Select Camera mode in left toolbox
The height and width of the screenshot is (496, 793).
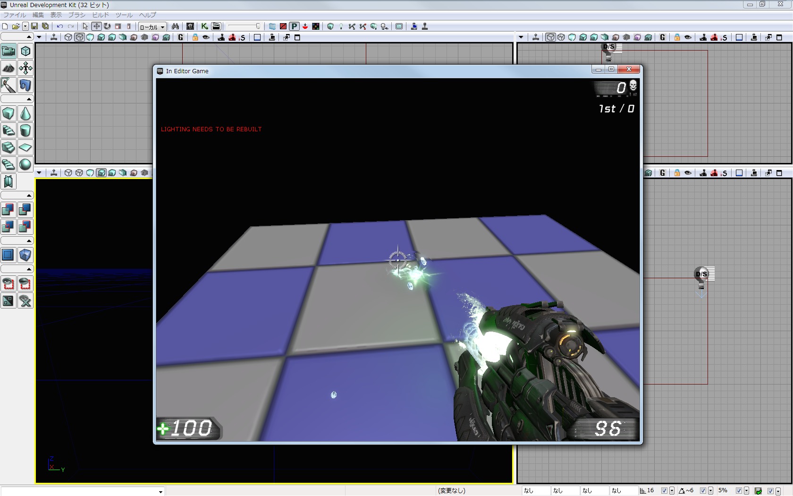[x=8, y=51]
